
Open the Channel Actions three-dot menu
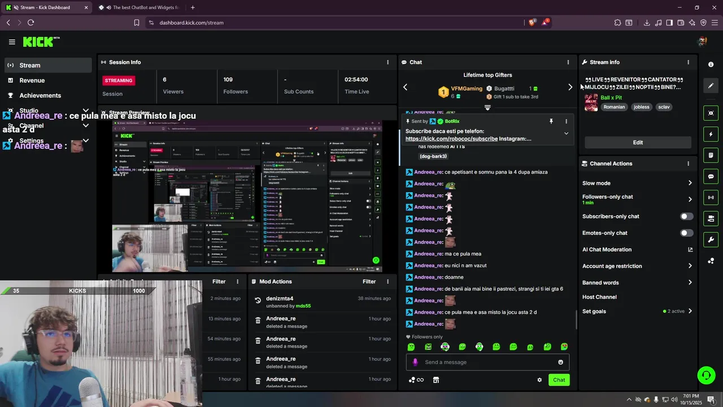coord(688,163)
